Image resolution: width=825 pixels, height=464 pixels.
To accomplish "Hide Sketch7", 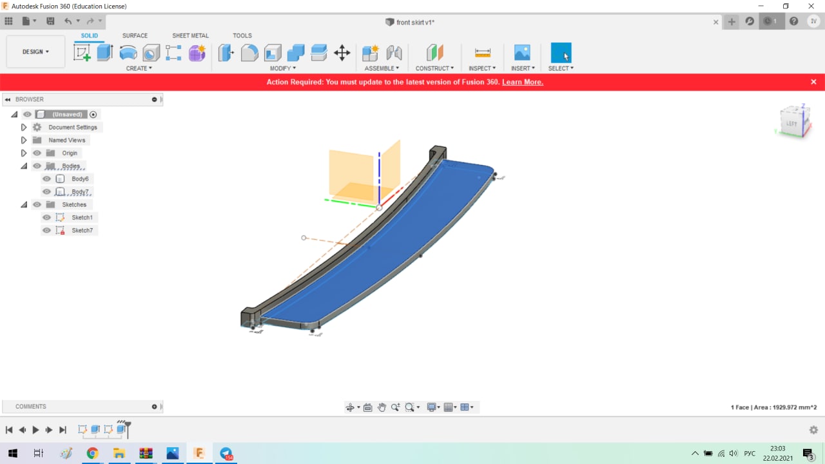I will click(x=46, y=230).
